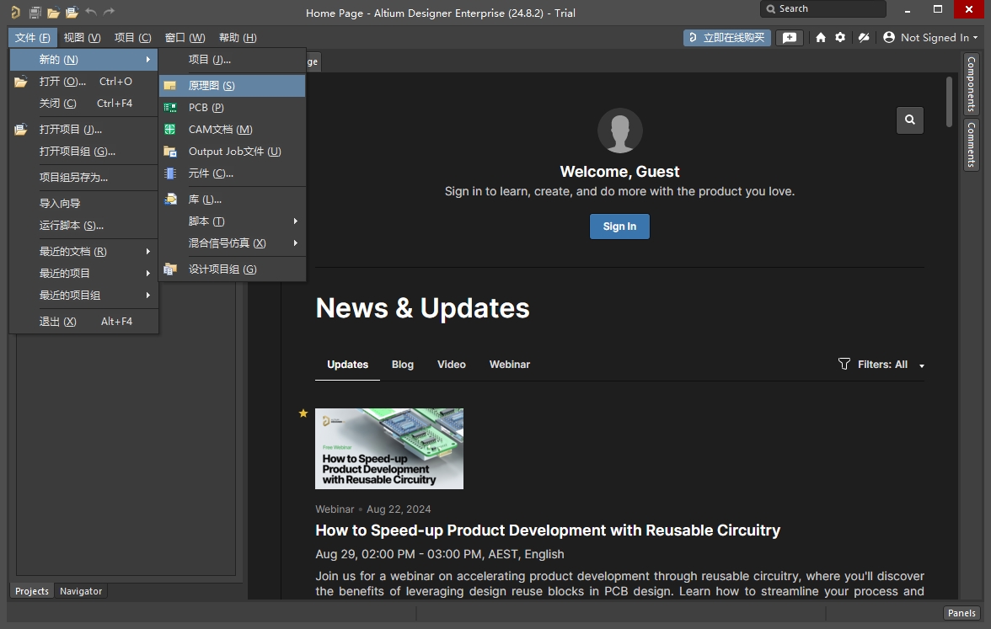
Task: Click the blue Sign In button
Action: click(x=619, y=226)
